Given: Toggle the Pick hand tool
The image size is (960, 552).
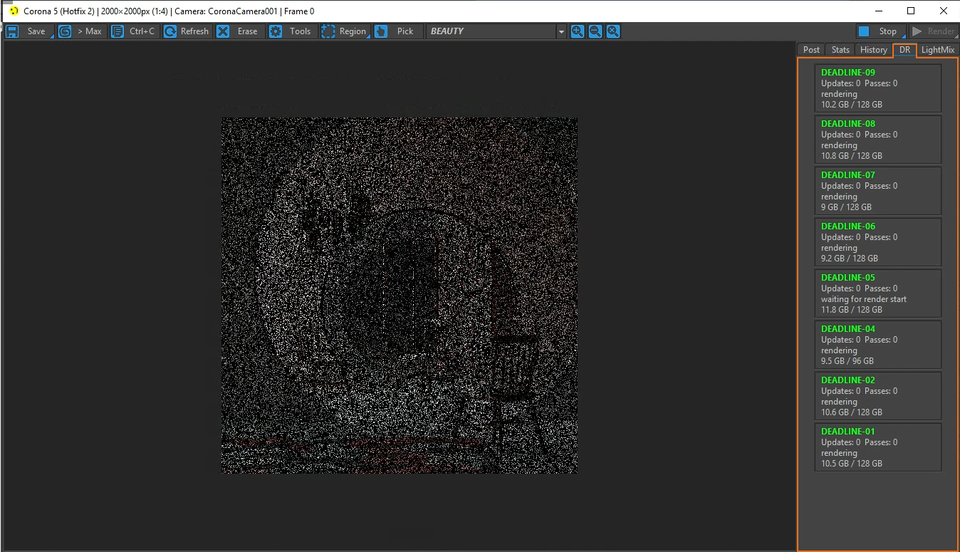Looking at the screenshot, I should tap(381, 31).
